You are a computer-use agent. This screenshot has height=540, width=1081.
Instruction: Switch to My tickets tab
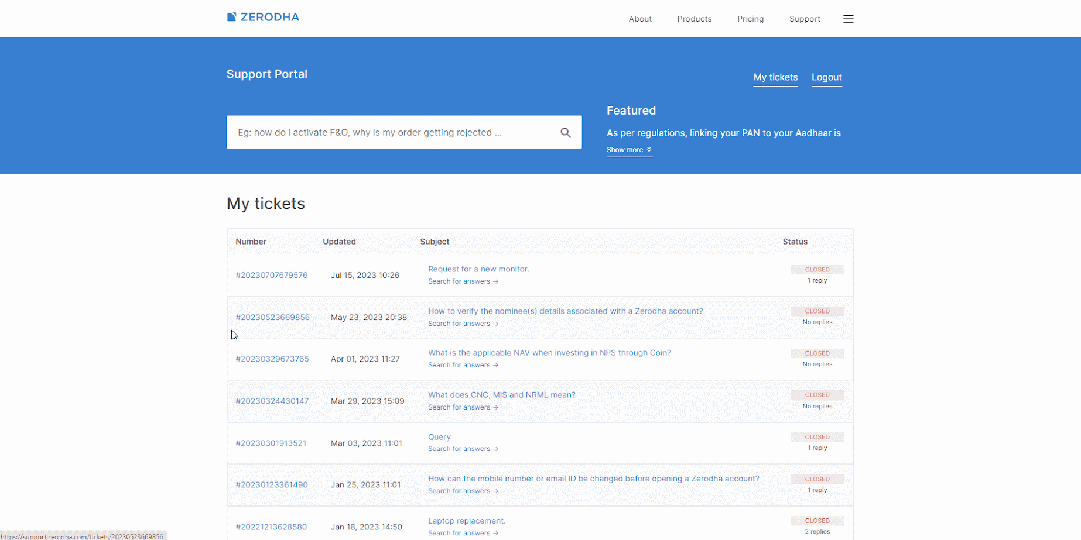775,77
